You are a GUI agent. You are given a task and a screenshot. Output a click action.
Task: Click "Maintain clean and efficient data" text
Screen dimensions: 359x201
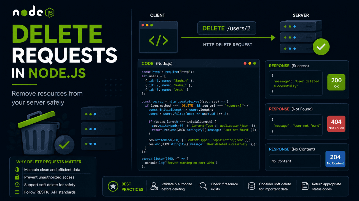[52, 170]
